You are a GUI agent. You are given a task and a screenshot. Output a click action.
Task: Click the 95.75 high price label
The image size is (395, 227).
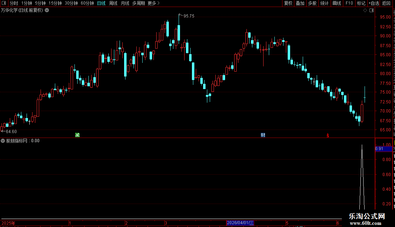(x=189, y=16)
